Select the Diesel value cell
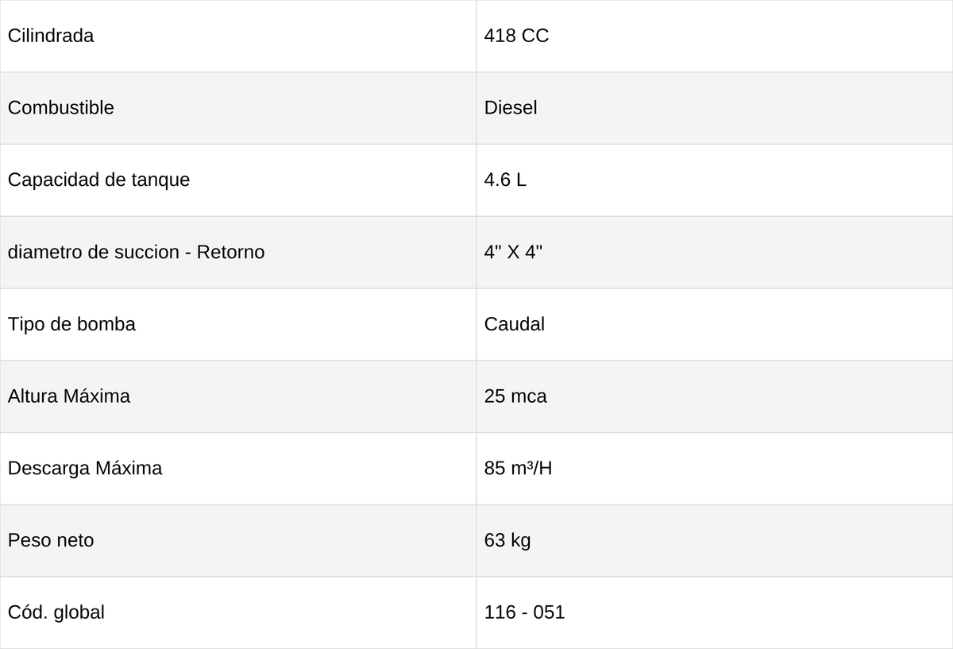Viewport: 953px width, 649px height. pos(715,108)
